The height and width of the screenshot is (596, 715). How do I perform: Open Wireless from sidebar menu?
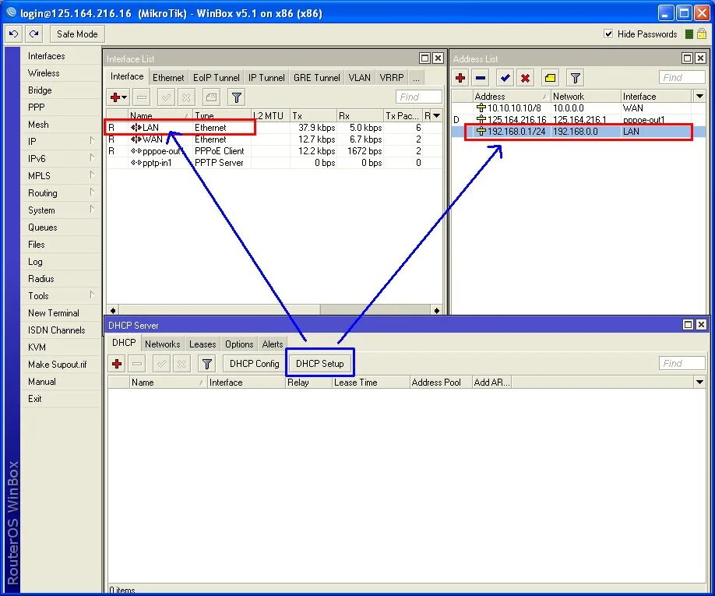(x=44, y=73)
